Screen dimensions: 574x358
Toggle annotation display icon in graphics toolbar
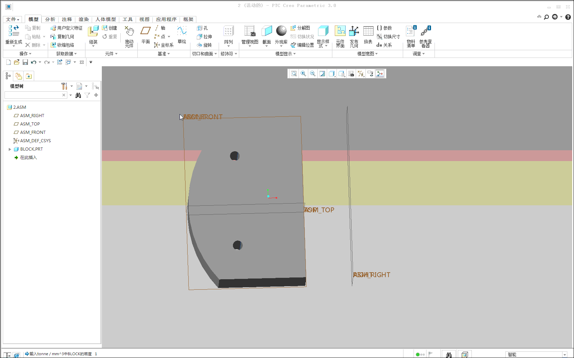coord(370,74)
